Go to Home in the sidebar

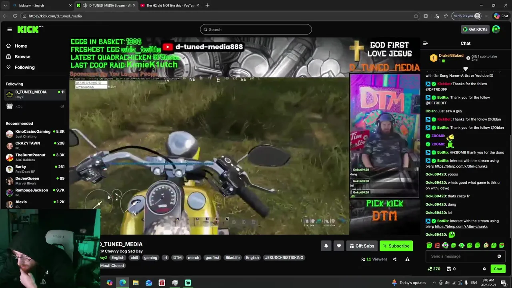coord(16,46)
